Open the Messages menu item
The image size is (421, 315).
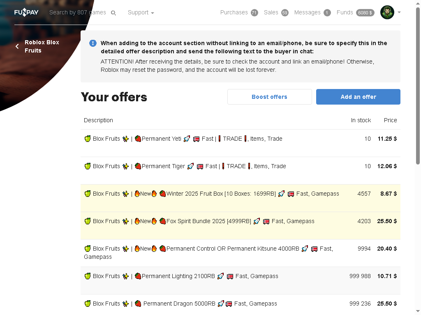click(x=308, y=13)
